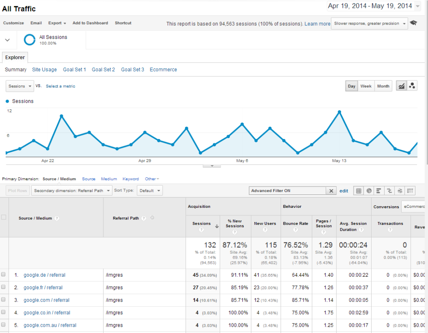Open the Explorer tab
Image resolution: width=428 pixels, height=333 pixels.
[15, 58]
